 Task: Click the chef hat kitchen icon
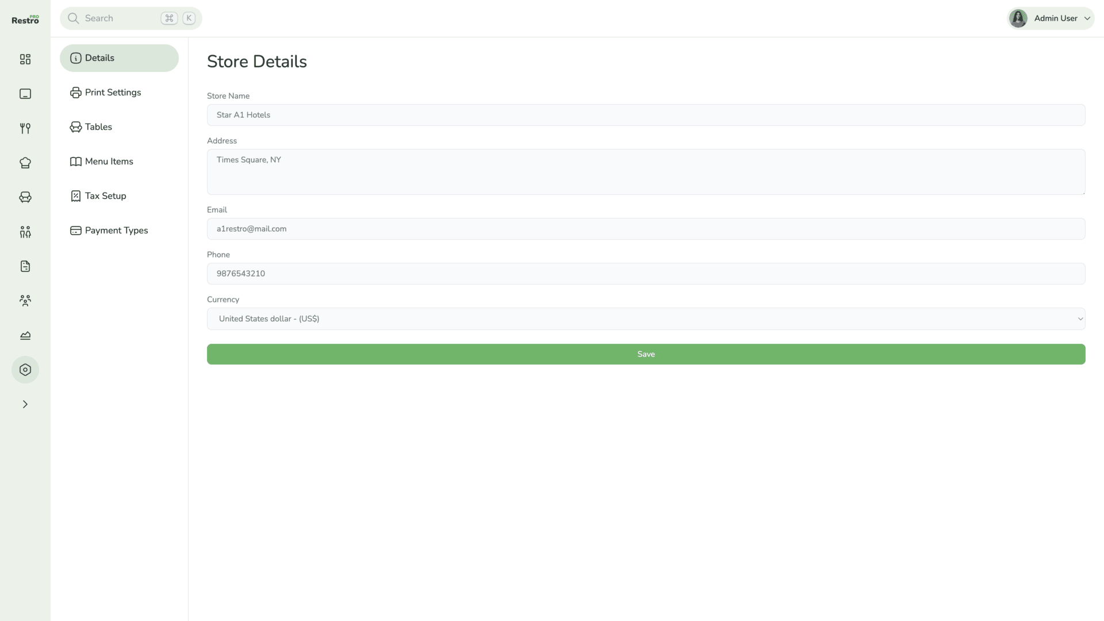pyautogui.click(x=25, y=163)
